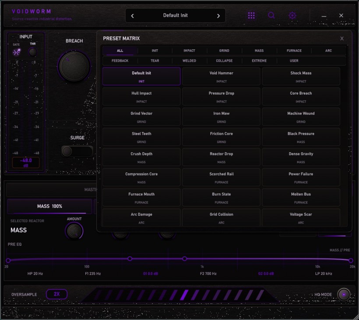Image resolution: width=359 pixels, height=320 pixels.
Task: Click the -48.0 dB input value box
Action: [26, 162]
